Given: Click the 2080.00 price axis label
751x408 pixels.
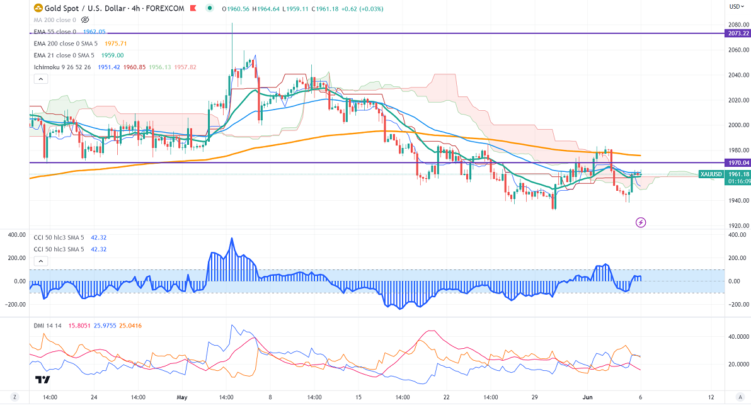Looking at the screenshot, I should [x=738, y=25].
